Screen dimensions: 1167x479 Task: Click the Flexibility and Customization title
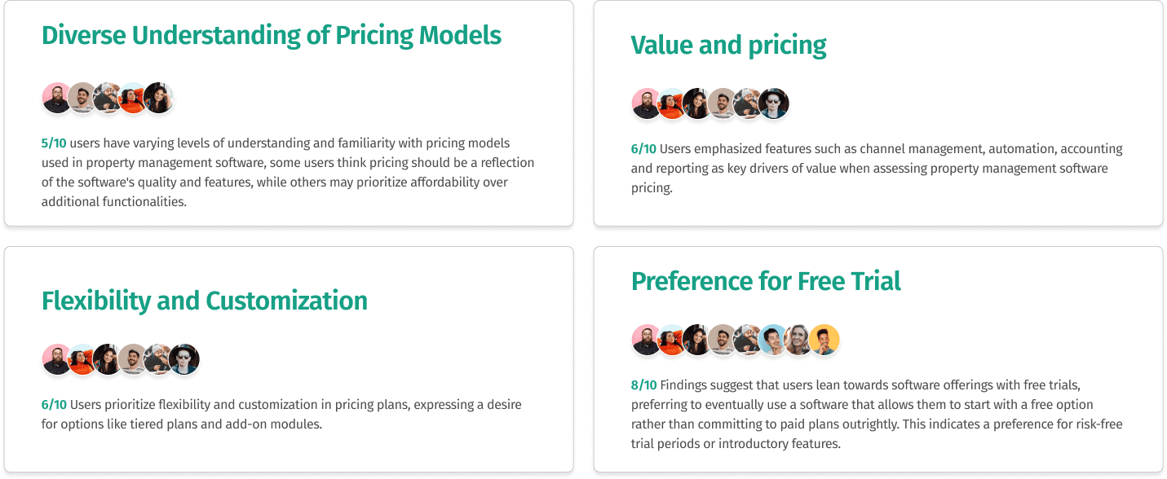point(205,301)
